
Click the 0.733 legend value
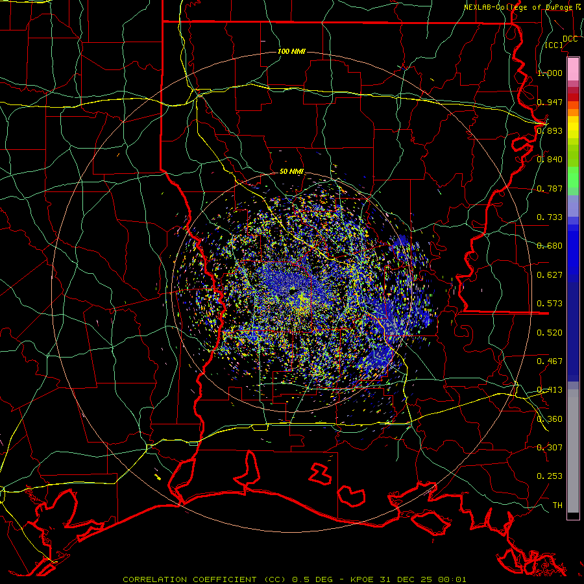click(550, 217)
